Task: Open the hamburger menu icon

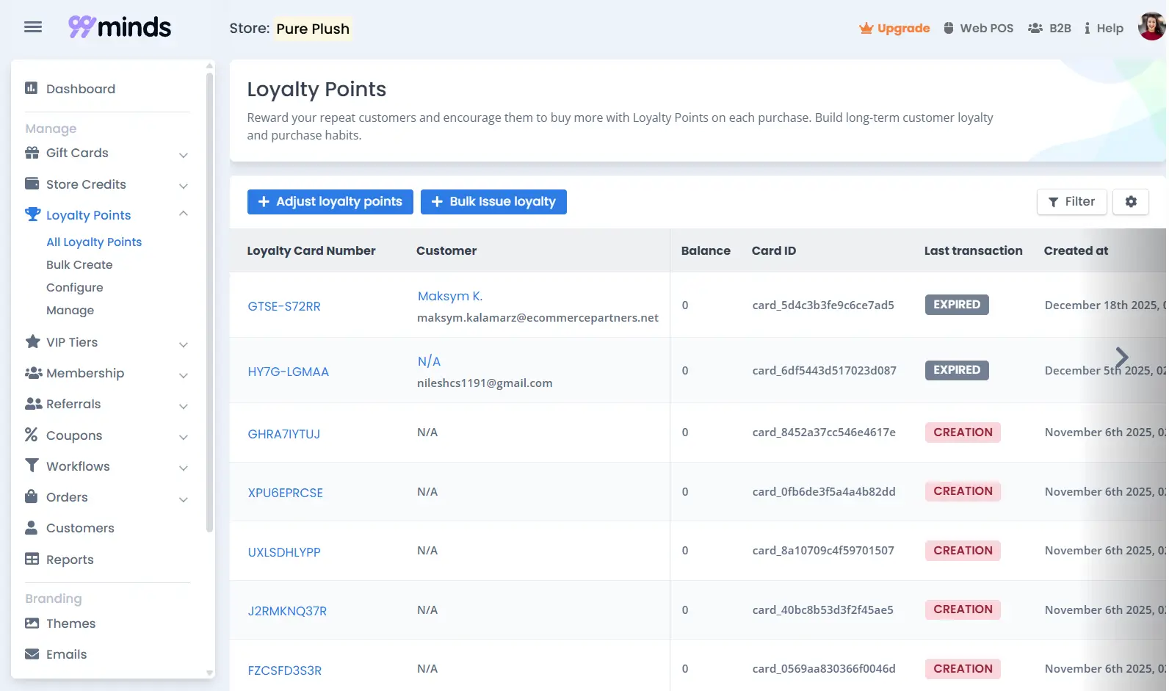Action: click(x=33, y=28)
